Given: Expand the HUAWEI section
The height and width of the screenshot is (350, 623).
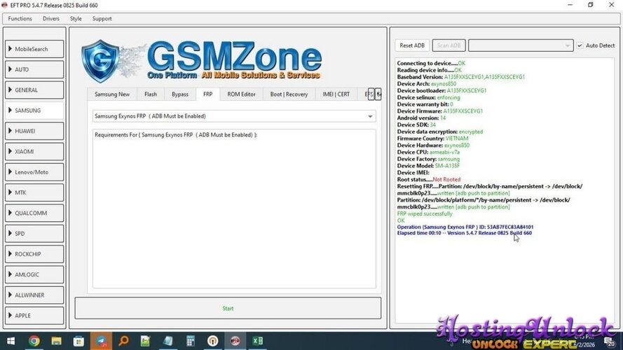Looking at the screenshot, I should tap(34, 131).
